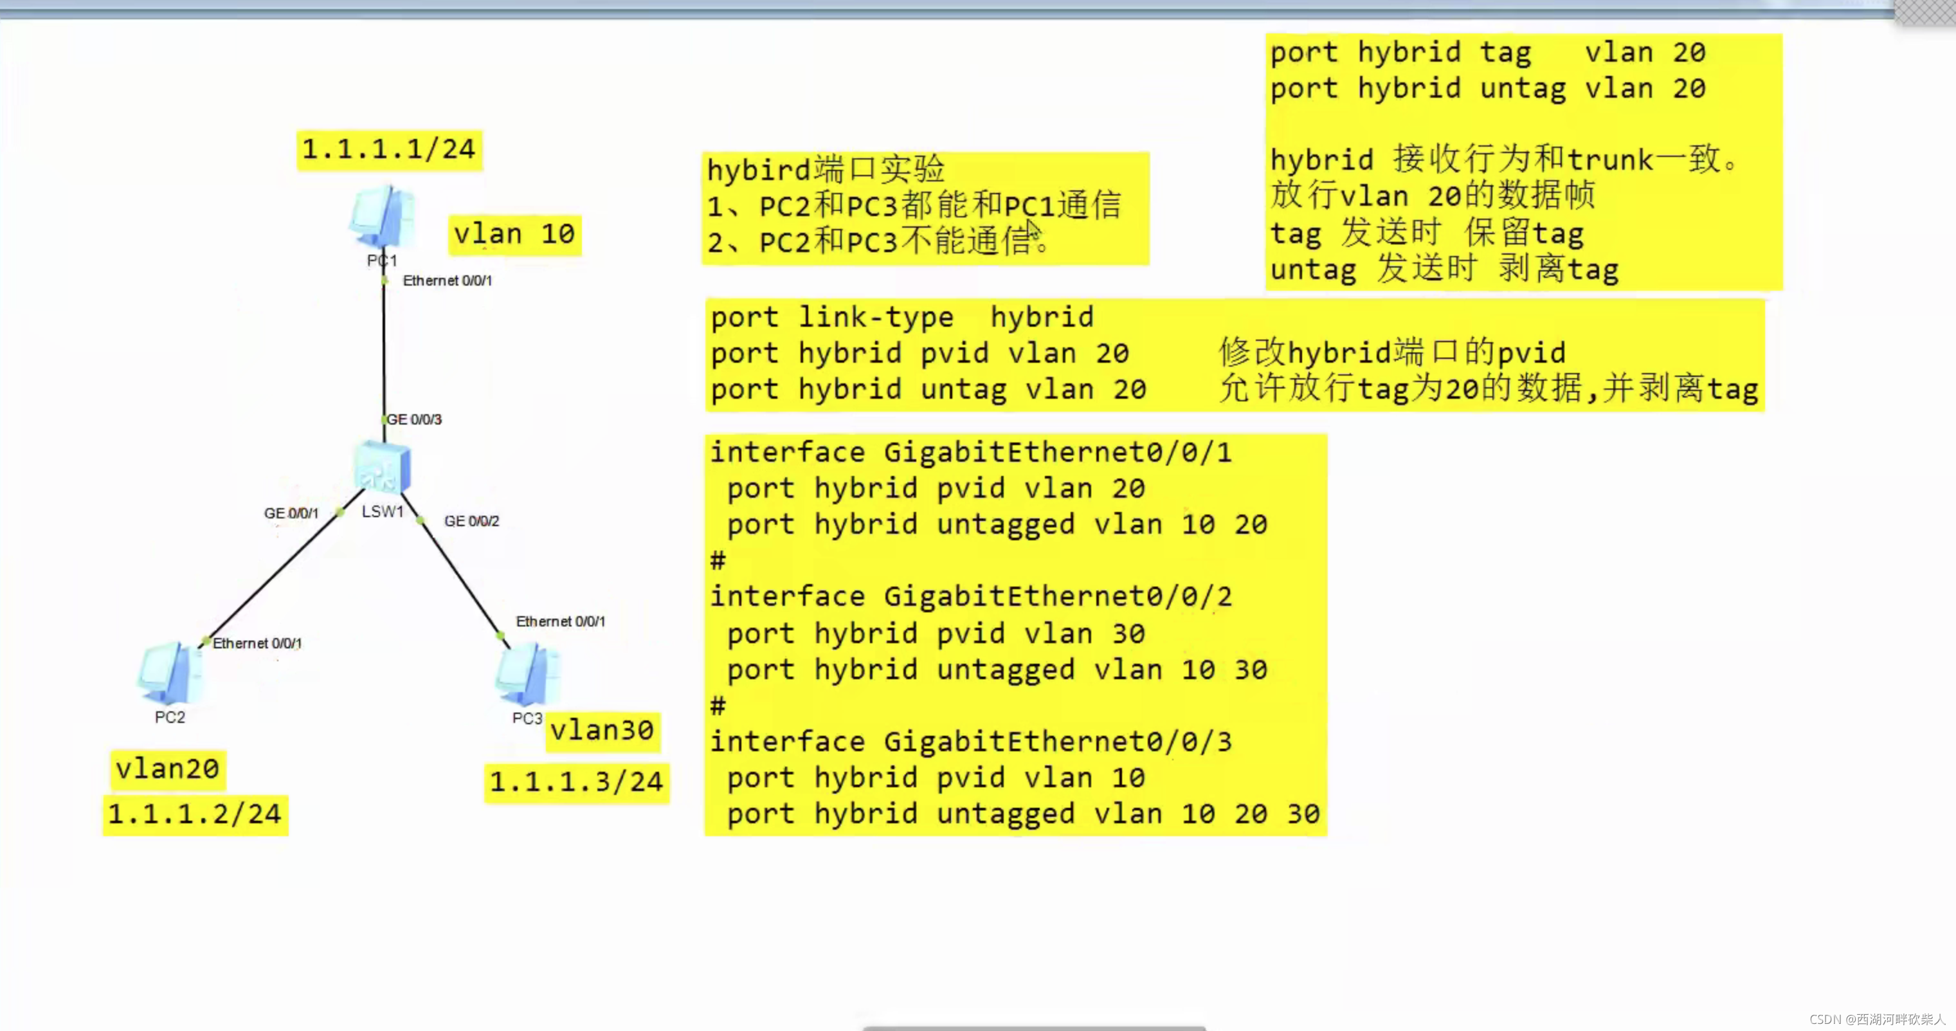Click interface GigabitEthernet0/0/3 config text
This screenshot has width=1956, height=1031.
970,742
